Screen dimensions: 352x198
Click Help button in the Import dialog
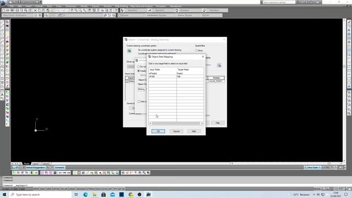coord(217,123)
